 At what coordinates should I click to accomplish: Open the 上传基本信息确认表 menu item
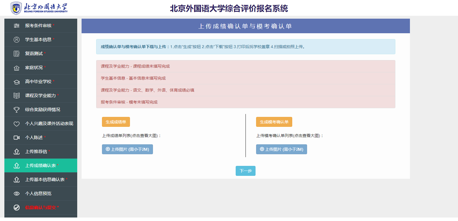pyautogui.click(x=41, y=180)
